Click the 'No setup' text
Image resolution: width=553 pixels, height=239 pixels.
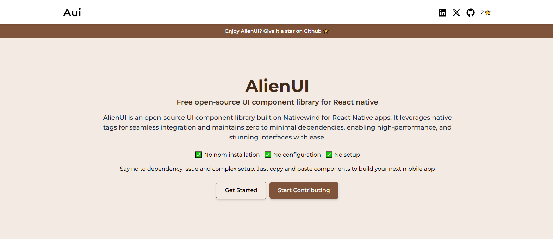[x=347, y=155]
